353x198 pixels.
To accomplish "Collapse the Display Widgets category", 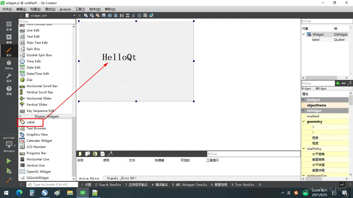I will [20, 116].
